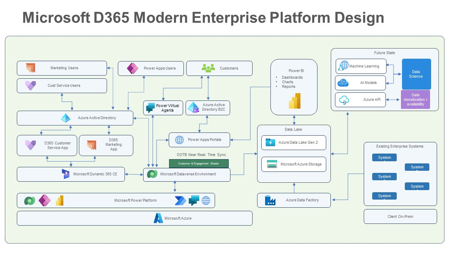Click the Customers people group icon

(x=208, y=68)
